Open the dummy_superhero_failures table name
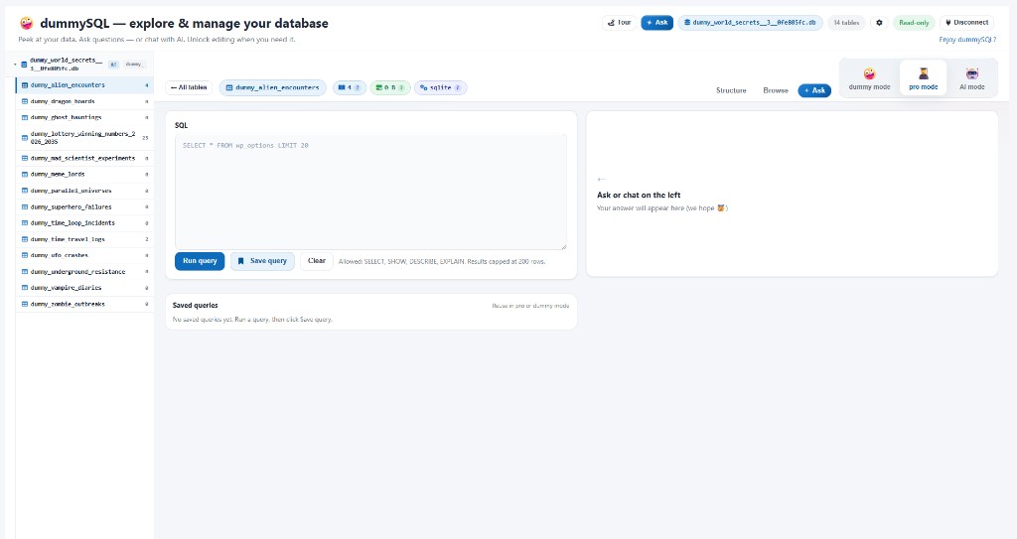The width and height of the screenshot is (1017, 539). (71, 206)
